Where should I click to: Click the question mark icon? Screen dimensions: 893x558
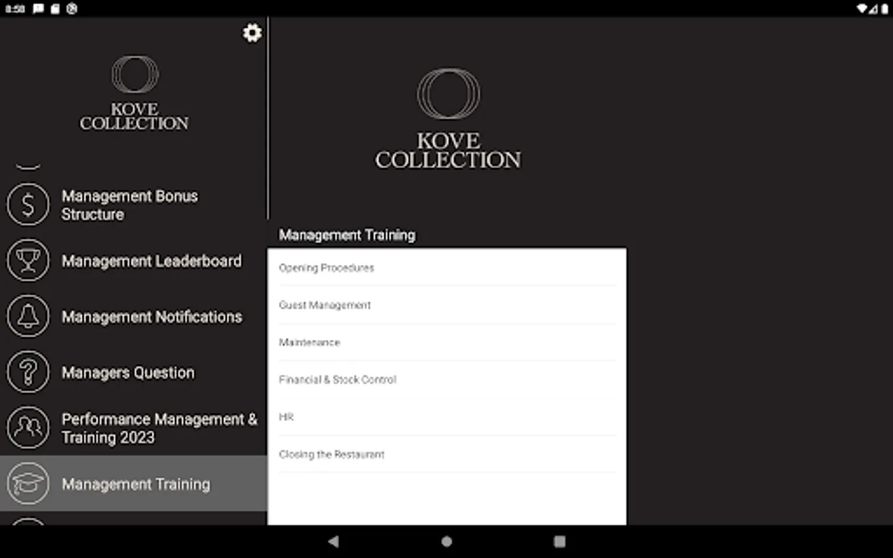click(28, 372)
